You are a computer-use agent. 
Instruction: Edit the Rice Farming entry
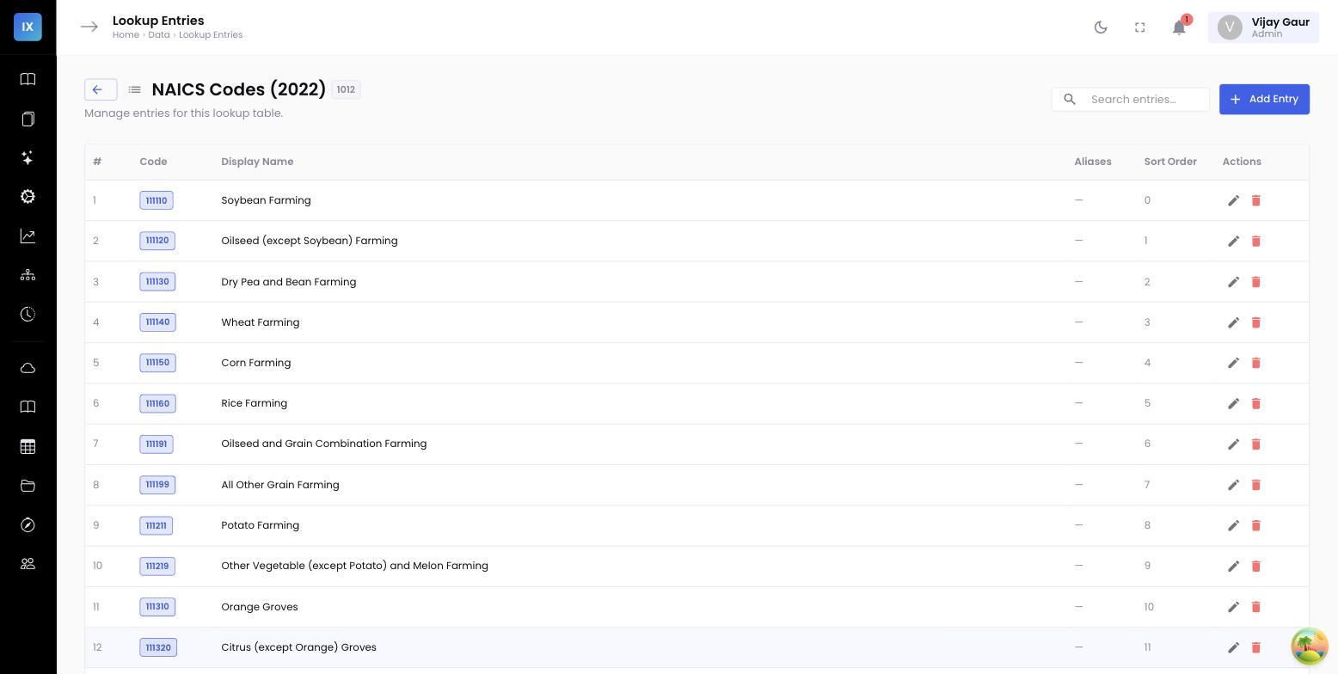1233,403
